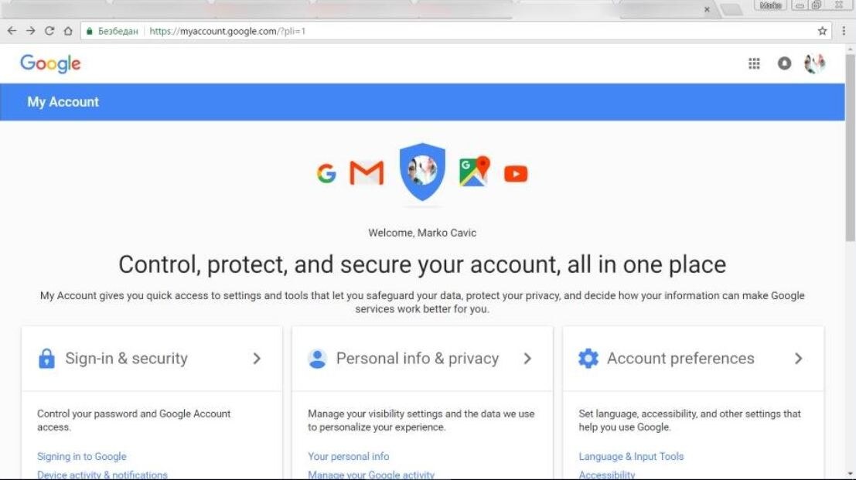The height and width of the screenshot is (480, 856).
Task: Click the Personal info & privacy person icon
Action: coord(317,358)
